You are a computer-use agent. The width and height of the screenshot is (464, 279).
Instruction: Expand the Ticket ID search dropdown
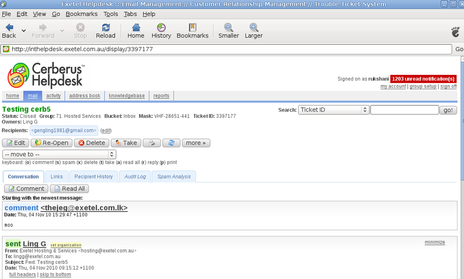[333, 110]
